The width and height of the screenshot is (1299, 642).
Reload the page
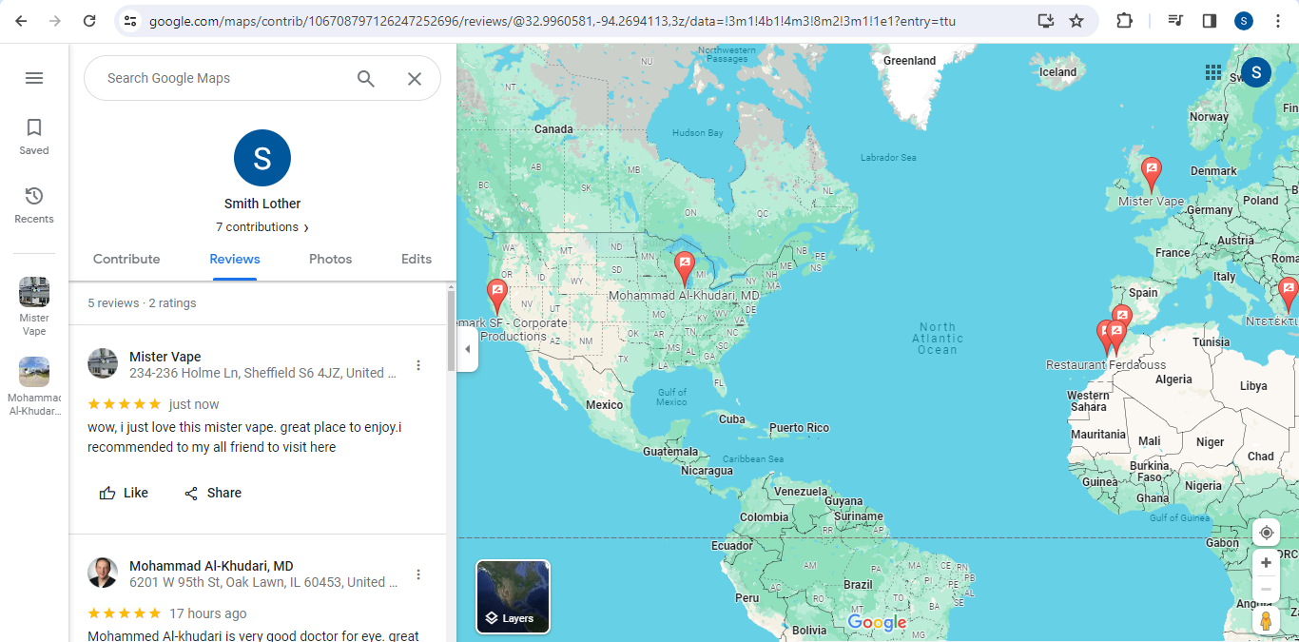(x=89, y=21)
